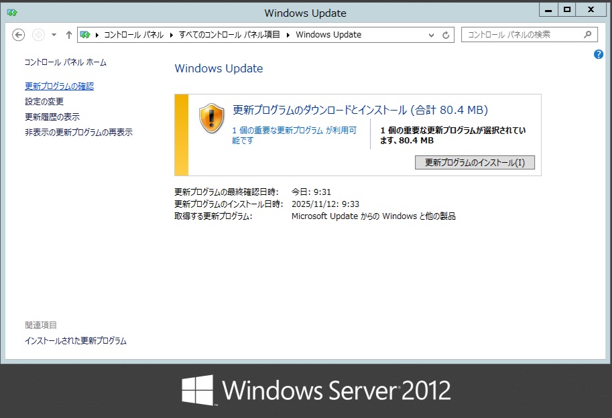The image size is (612, 418).
Task: Minimize the Windows Update window
Action: (x=548, y=10)
